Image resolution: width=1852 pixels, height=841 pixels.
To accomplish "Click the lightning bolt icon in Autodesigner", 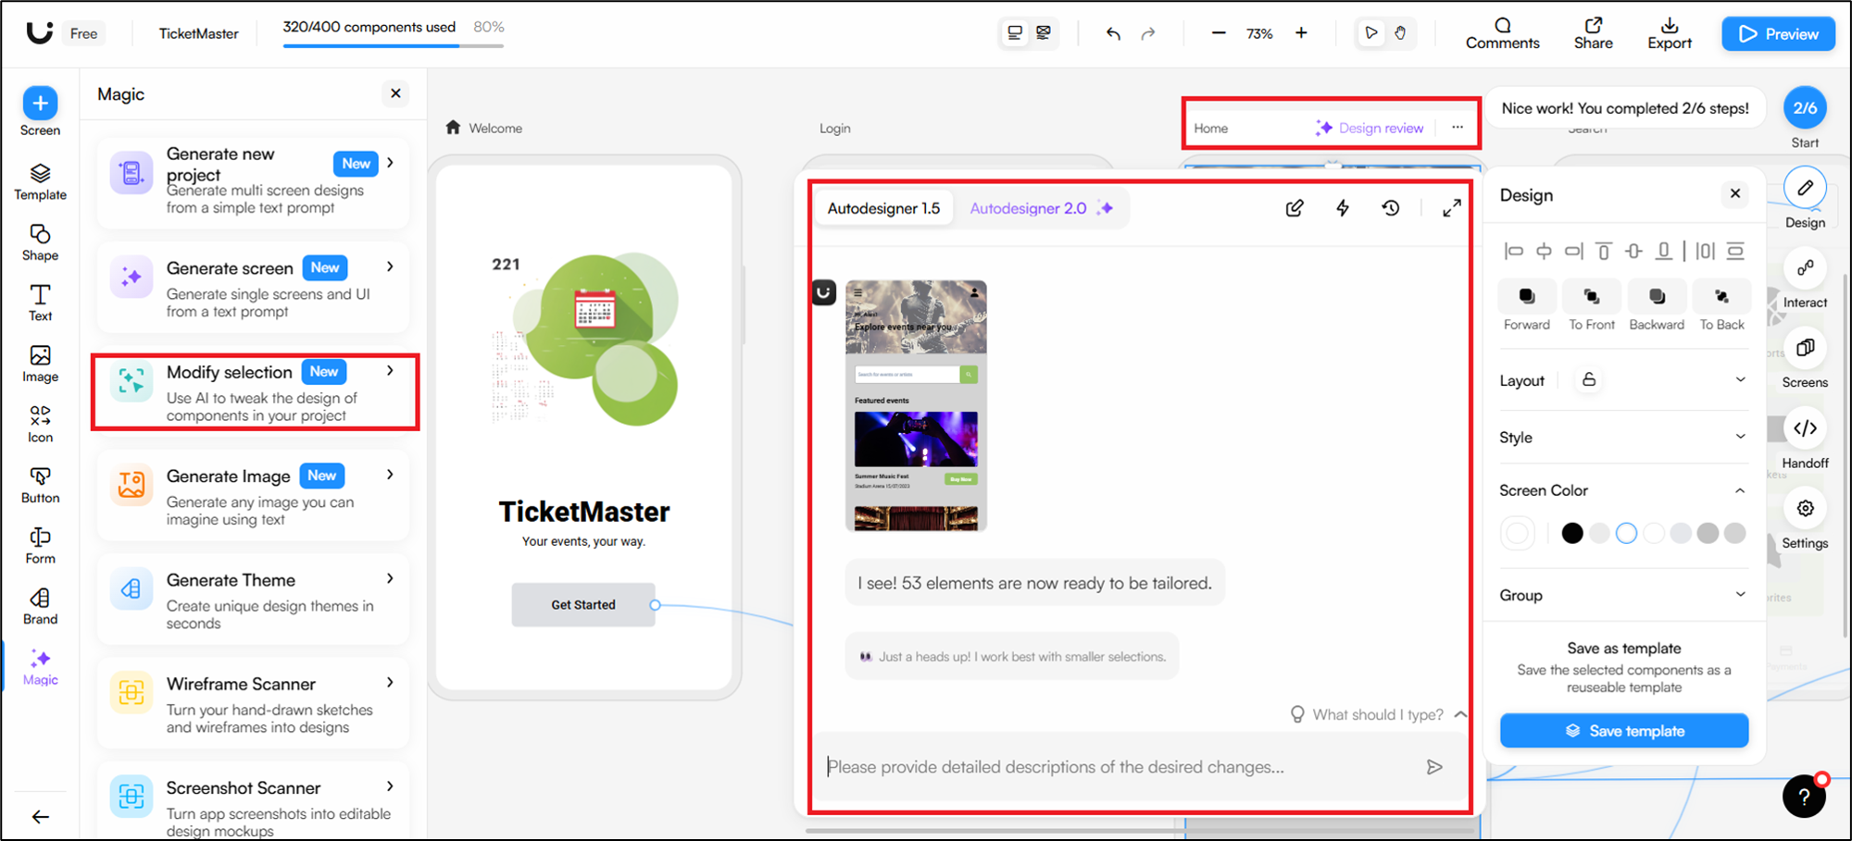I will click(x=1343, y=208).
